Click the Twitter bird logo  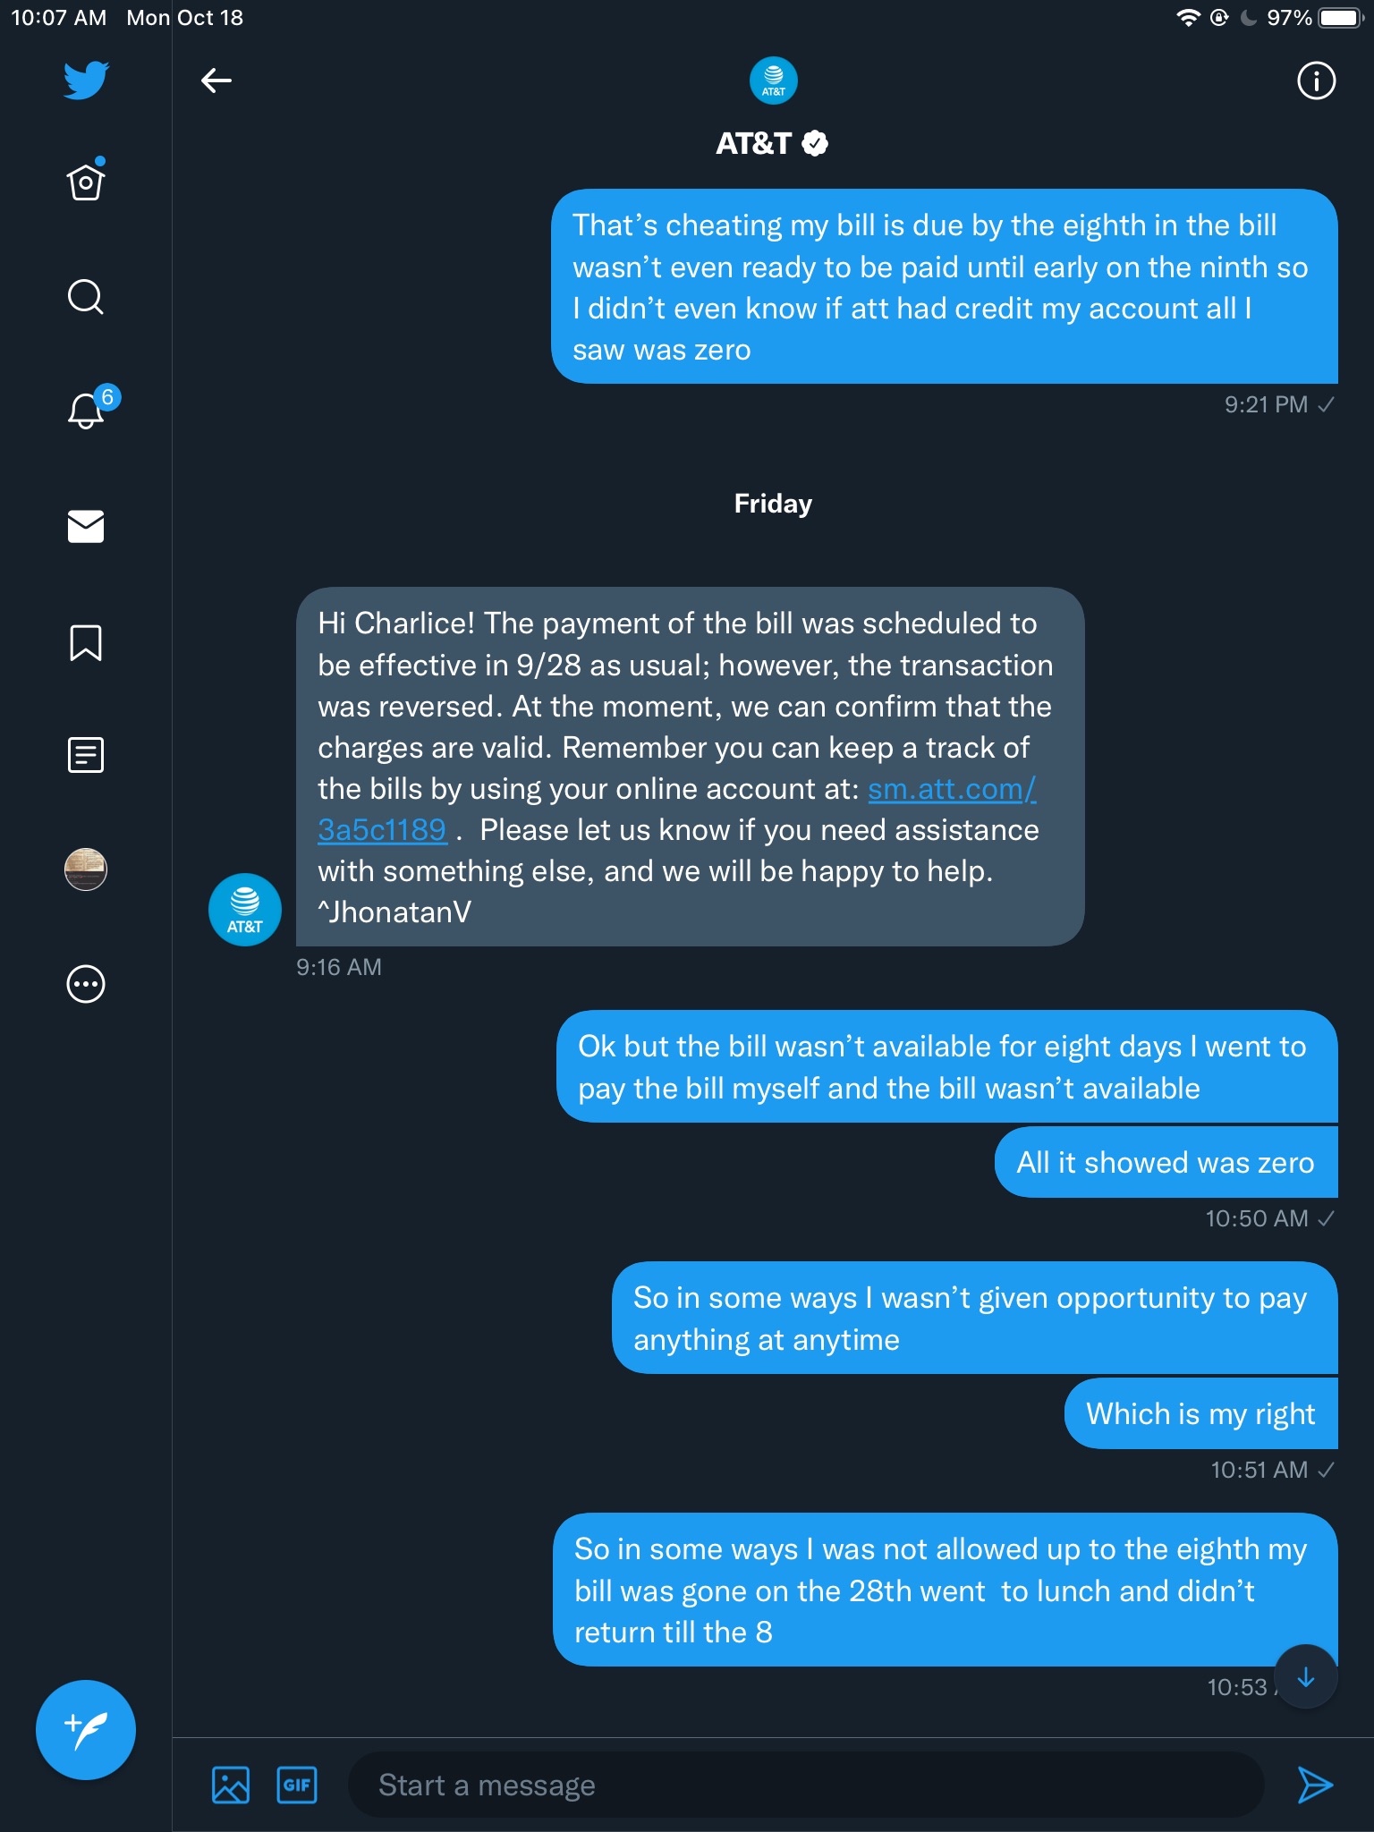pos(86,81)
